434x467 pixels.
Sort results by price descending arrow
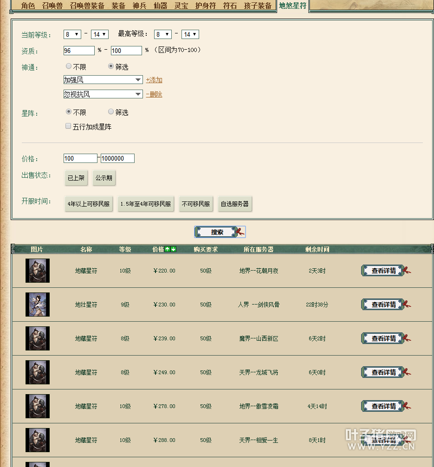(x=174, y=249)
